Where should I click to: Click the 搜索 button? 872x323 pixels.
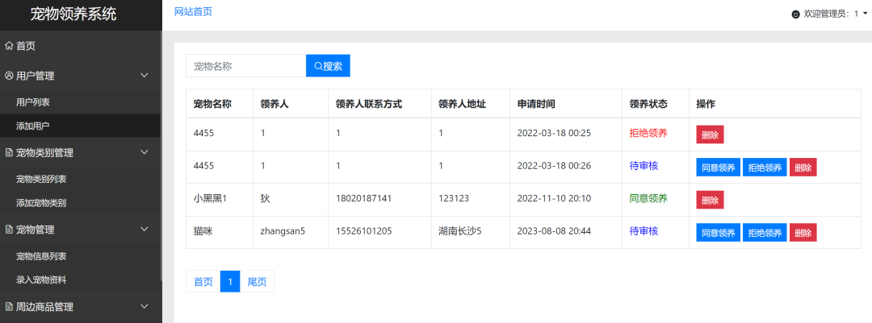[328, 66]
